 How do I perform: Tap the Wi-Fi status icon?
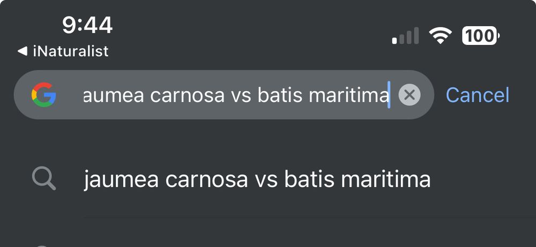(x=440, y=36)
